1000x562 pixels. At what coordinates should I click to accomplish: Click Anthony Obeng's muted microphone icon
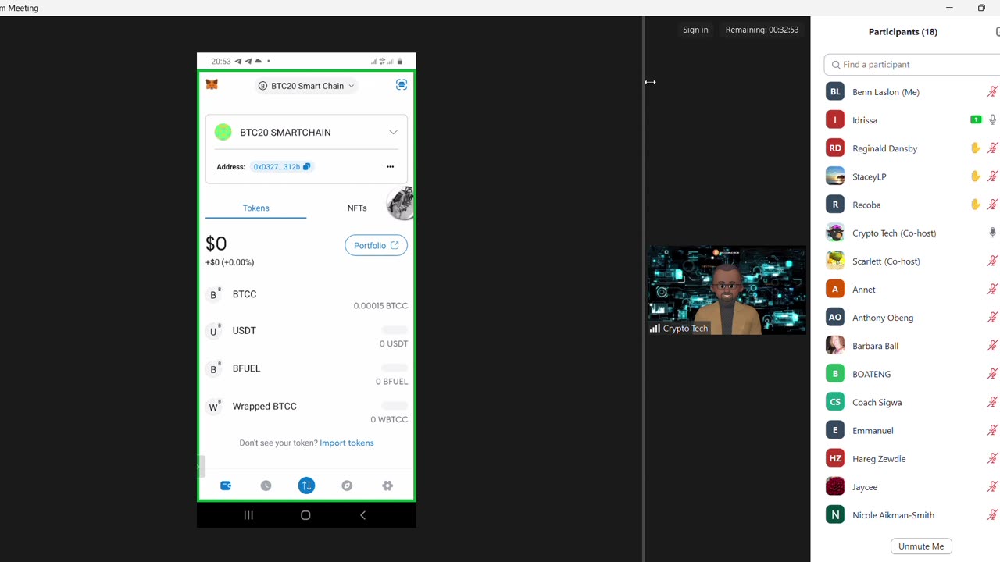[x=993, y=317]
